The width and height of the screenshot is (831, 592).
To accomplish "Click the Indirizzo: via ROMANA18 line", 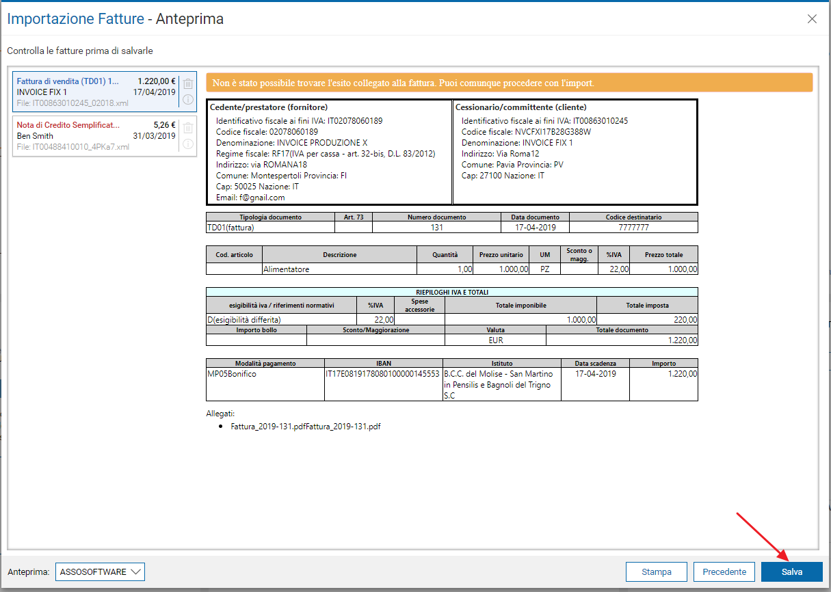I will pos(261,165).
